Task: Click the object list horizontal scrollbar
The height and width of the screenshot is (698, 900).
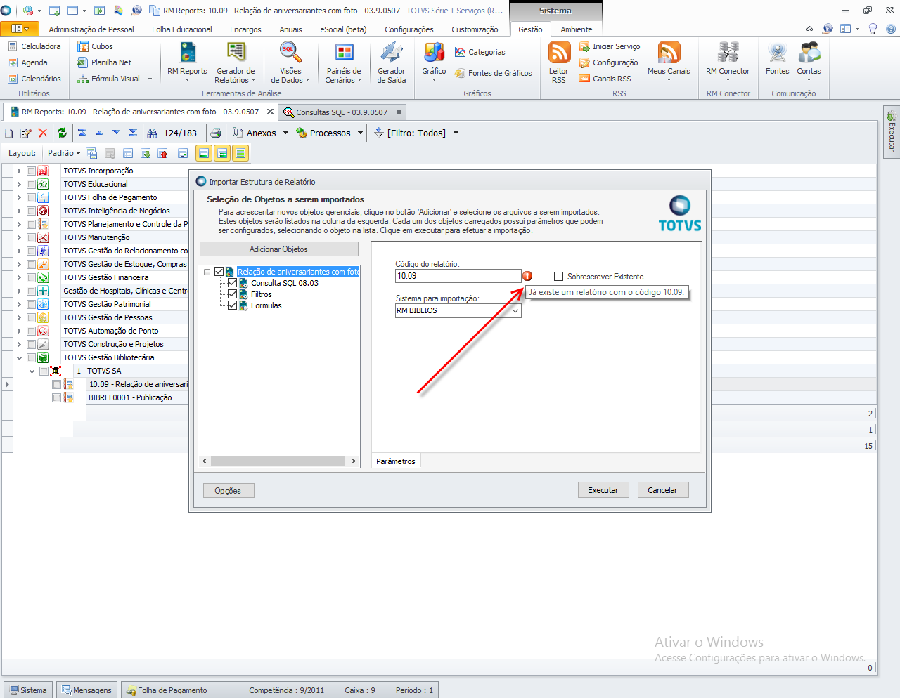Action: 279,461
